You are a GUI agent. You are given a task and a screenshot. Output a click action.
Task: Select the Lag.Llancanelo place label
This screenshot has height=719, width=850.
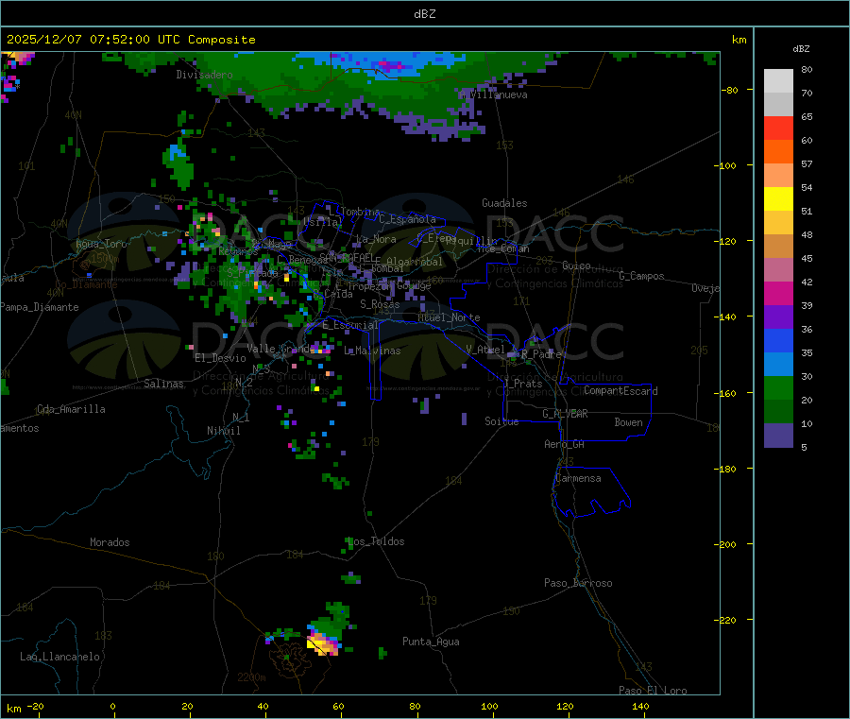[x=59, y=657]
